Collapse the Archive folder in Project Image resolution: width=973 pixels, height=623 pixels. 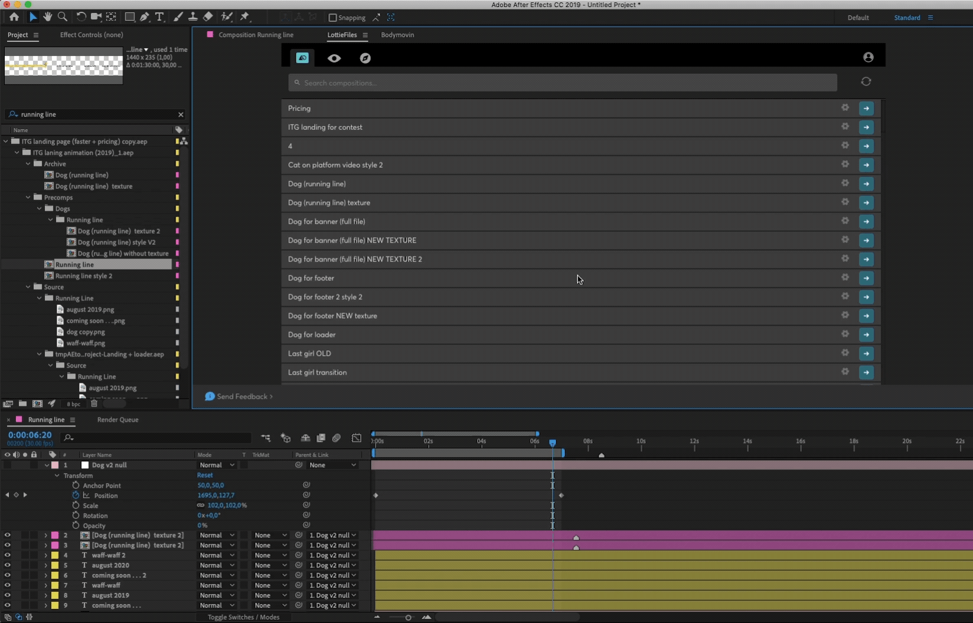pos(28,164)
